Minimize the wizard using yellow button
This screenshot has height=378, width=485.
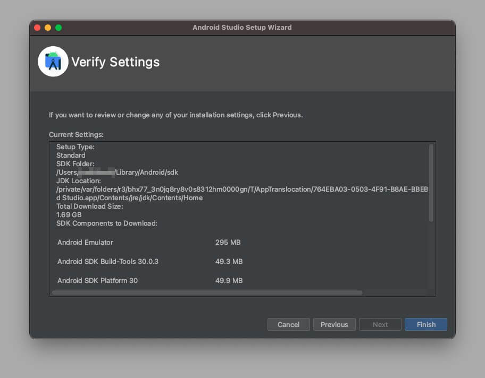(48, 28)
